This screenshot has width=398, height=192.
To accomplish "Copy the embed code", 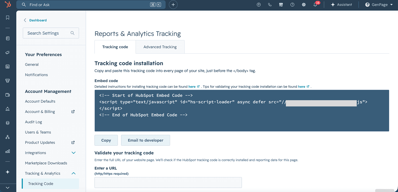I will [106, 140].
